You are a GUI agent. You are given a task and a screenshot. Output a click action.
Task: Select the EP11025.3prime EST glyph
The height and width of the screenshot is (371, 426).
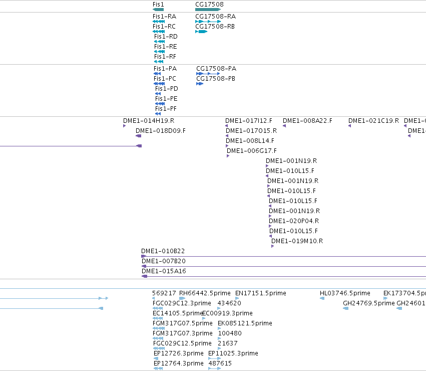tap(215, 359)
